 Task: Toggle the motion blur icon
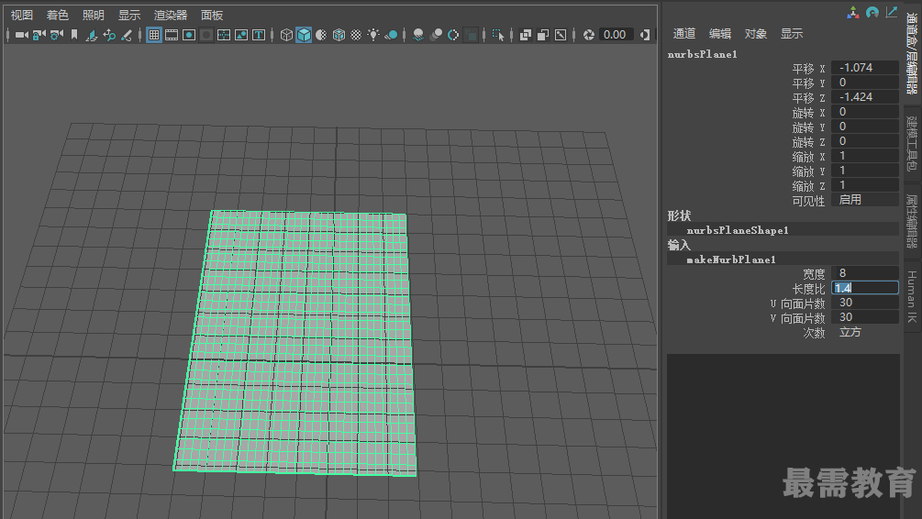pyautogui.click(x=436, y=35)
